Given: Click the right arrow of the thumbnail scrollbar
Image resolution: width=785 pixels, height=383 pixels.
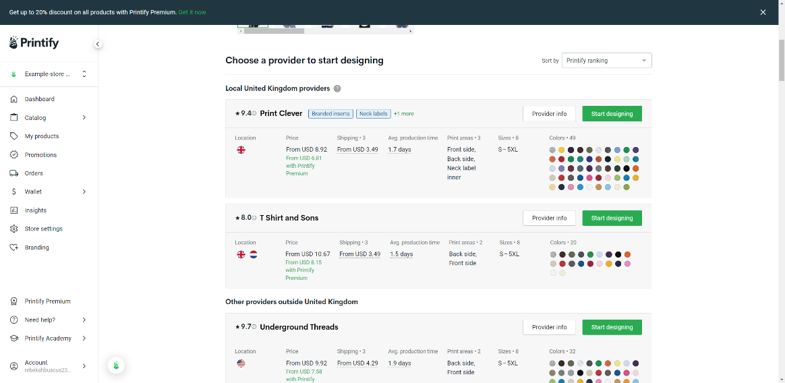Looking at the screenshot, I should point(411,31).
